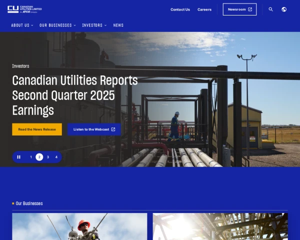Image resolution: width=300 pixels, height=240 pixels.
Task: Click the Canadian Utilities Limited logo
Action: pos(24,9)
